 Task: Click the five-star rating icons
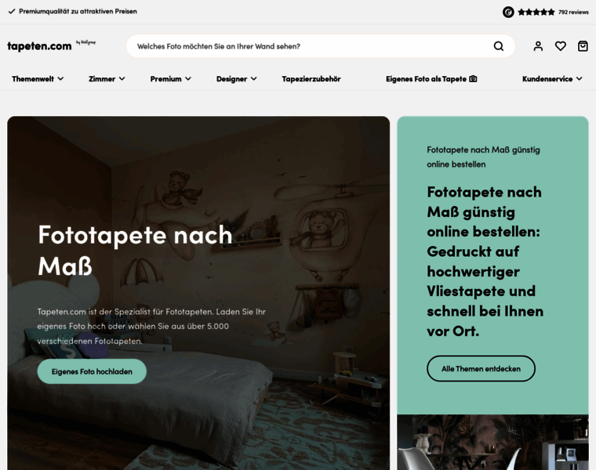click(x=536, y=13)
